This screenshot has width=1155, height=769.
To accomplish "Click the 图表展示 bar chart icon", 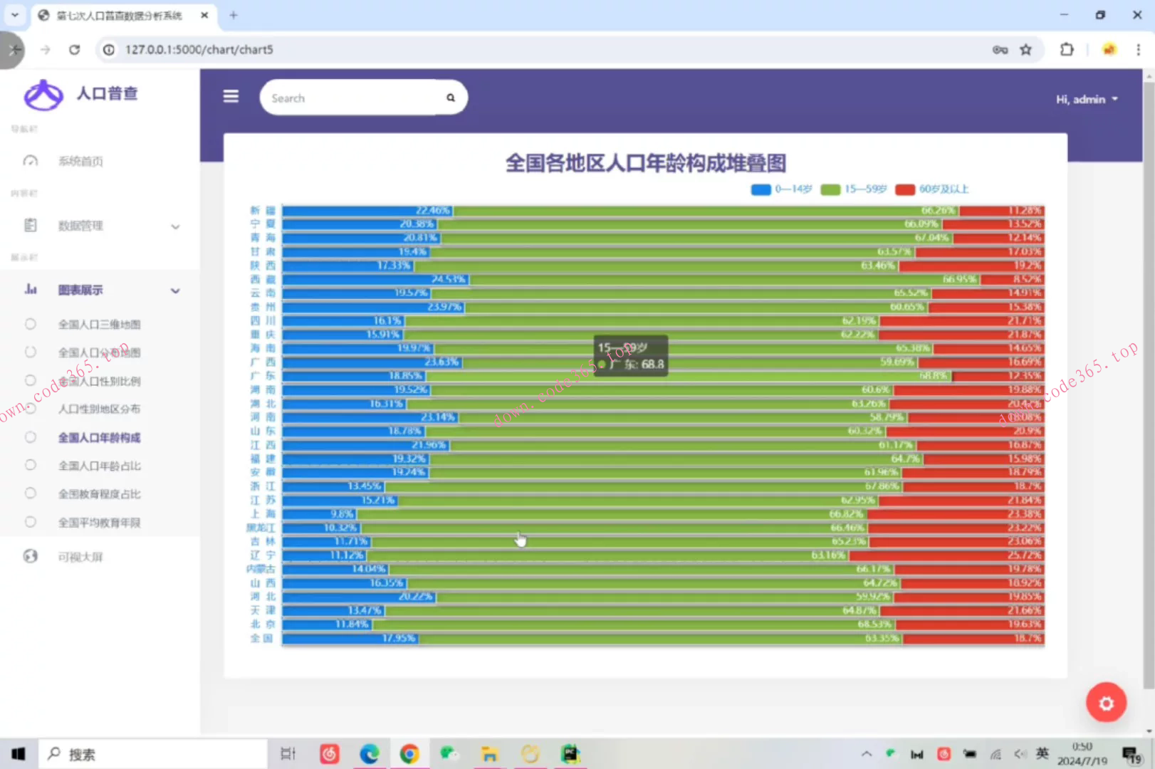I will (31, 289).
